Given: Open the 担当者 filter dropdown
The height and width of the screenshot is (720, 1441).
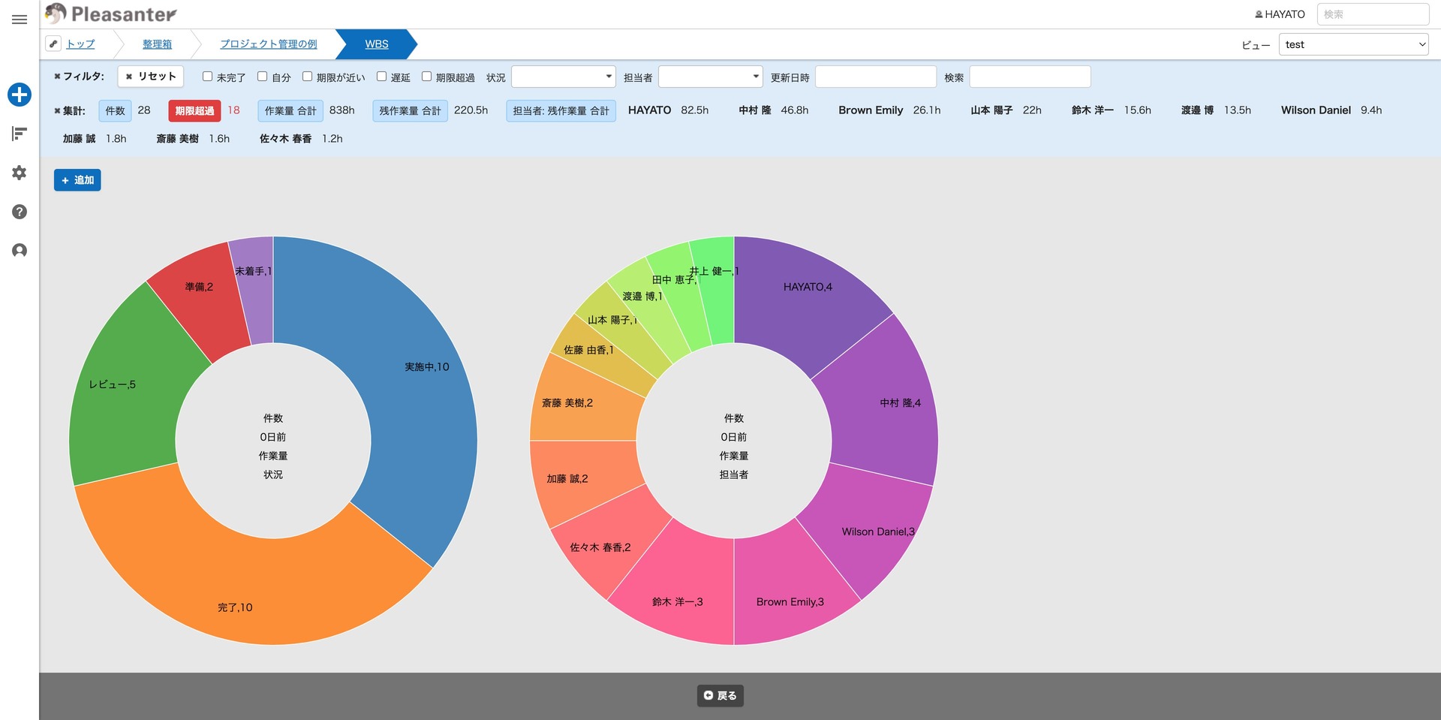Looking at the screenshot, I should coord(710,77).
